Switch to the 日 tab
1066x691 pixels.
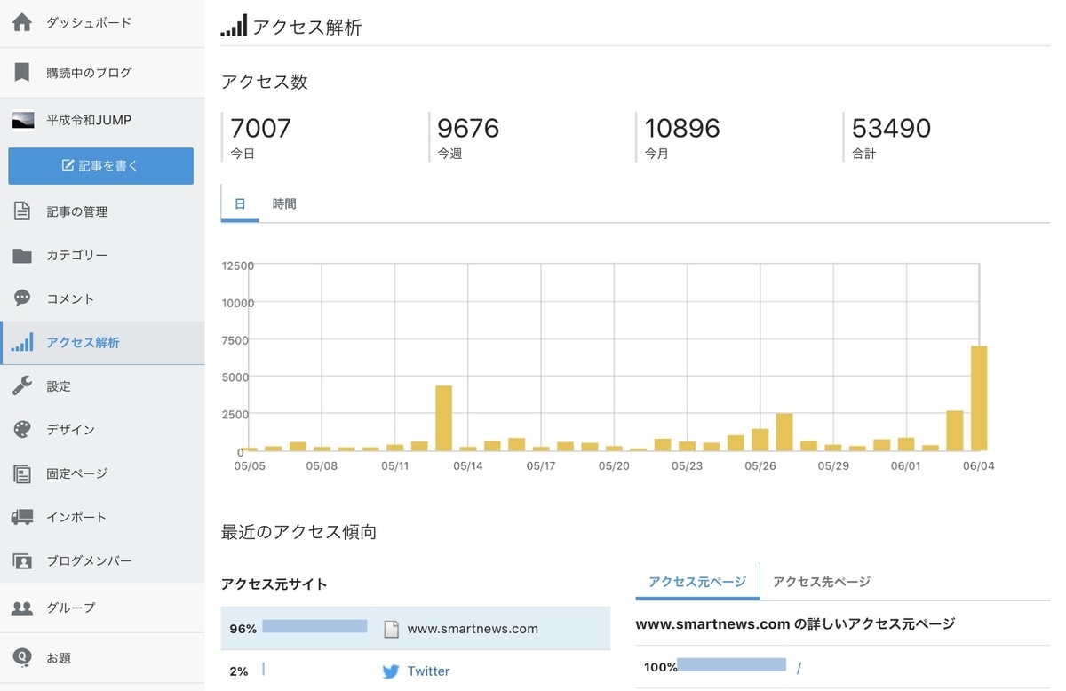[x=240, y=203]
